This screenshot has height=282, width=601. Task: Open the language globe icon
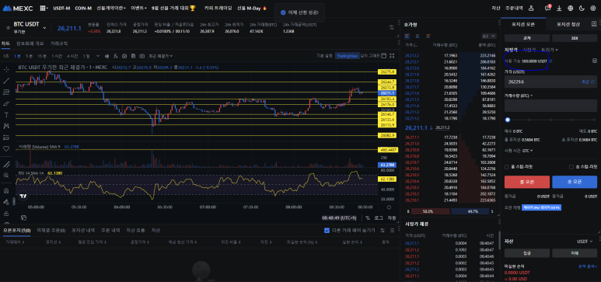[571, 8]
